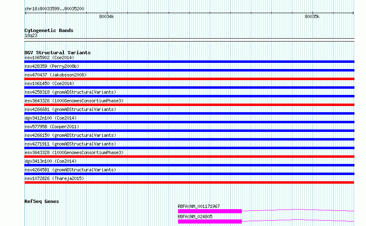Select the blue bar for nsv1065902

[189, 62]
